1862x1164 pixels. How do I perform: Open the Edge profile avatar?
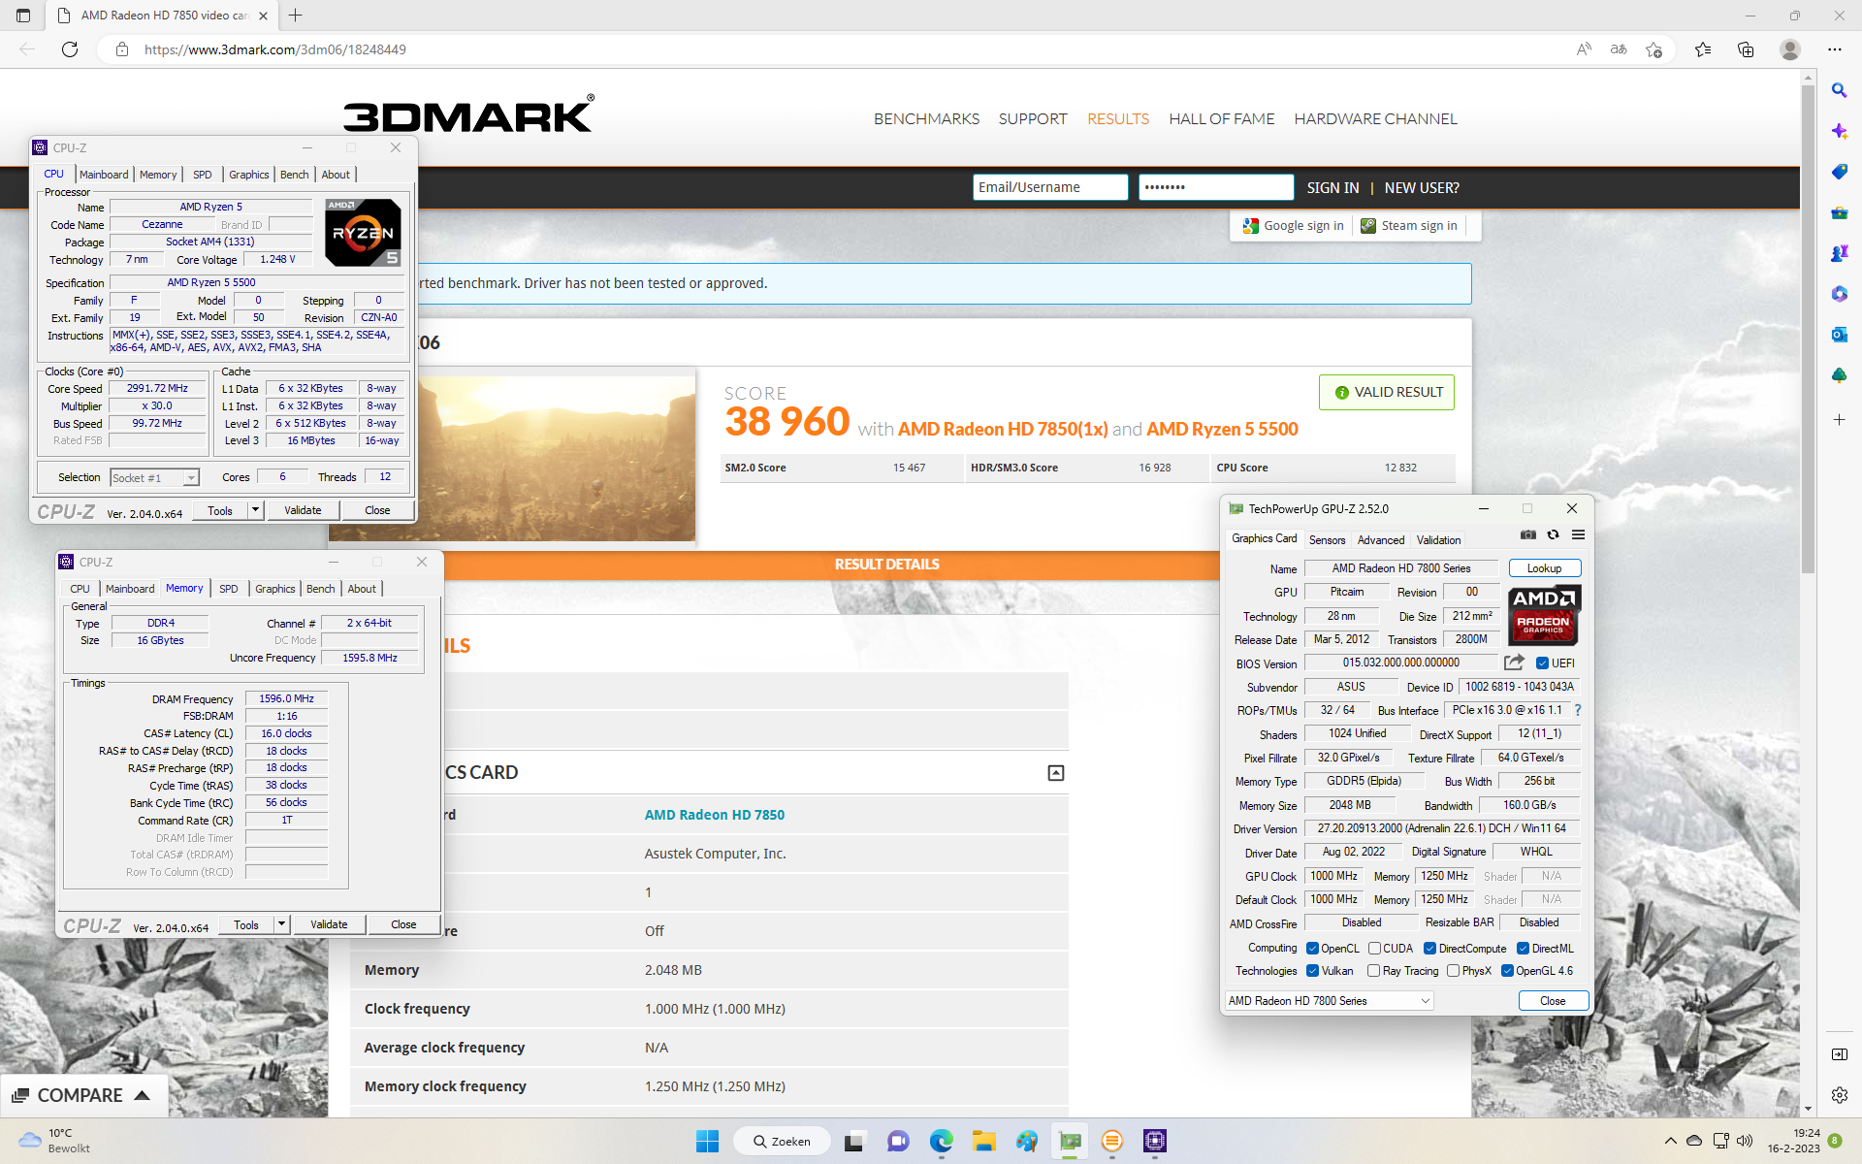(1790, 49)
